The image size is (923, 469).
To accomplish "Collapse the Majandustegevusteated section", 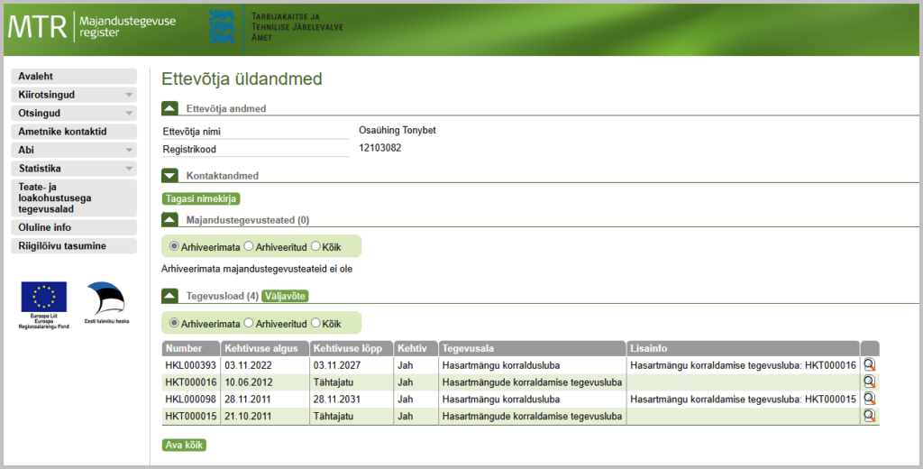I will 169,220.
